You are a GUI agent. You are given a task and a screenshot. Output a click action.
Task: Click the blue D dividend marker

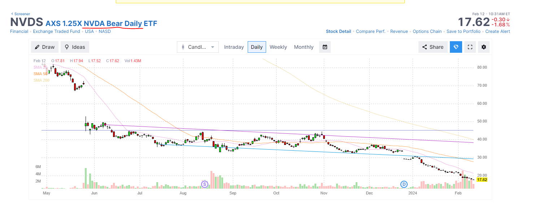tap(404, 184)
